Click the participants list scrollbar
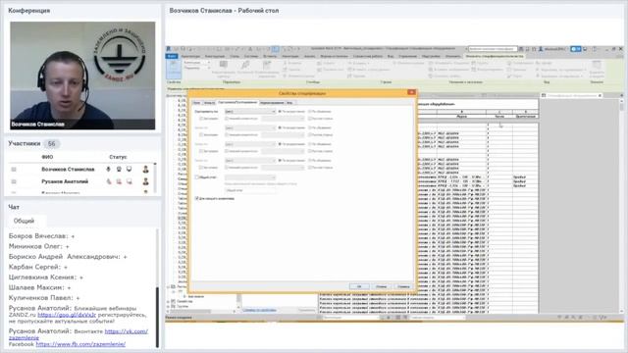The height and width of the screenshot is (353, 628). click(x=155, y=177)
